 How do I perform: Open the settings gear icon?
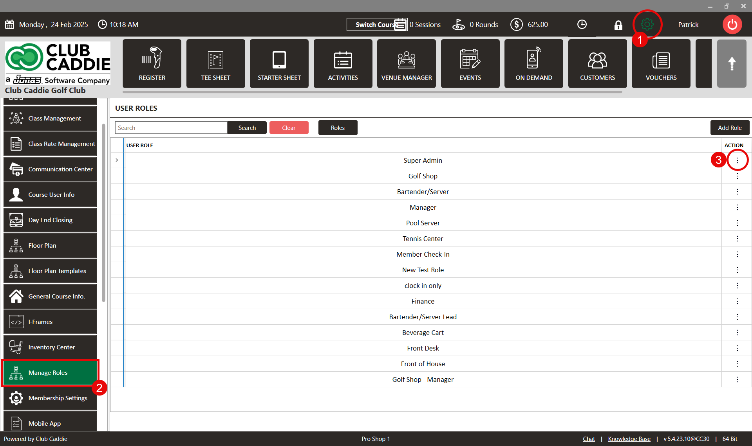point(647,24)
